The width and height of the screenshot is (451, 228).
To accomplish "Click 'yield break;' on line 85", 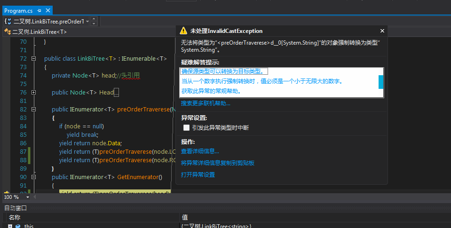I will [x=83, y=134].
